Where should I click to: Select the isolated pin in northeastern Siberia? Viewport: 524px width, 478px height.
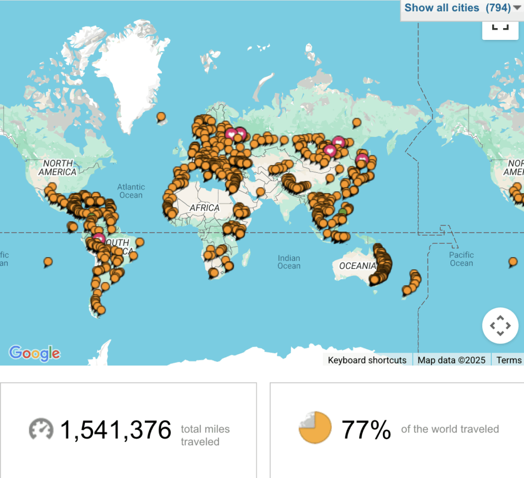click(x=356, y=122)
